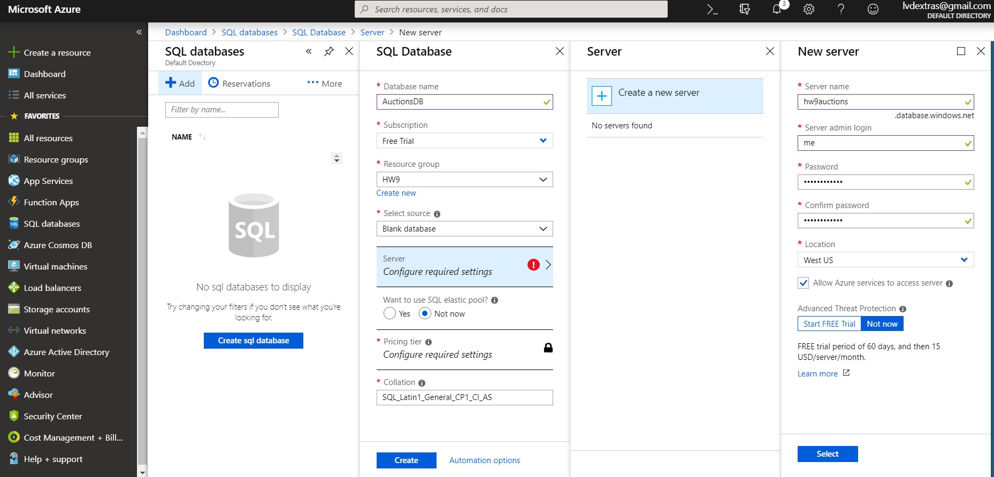Pin the SQL databases blade
The height and width of the screenshot is (477, 994).
[x=328, y=51]
